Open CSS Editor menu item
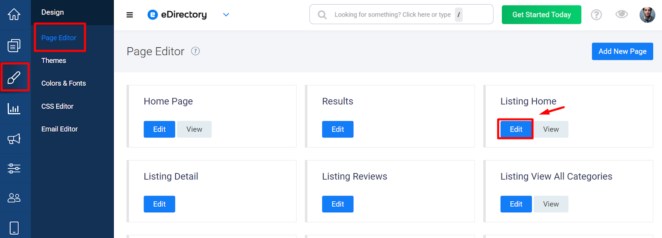Image resolution: width=662 pixels, height=238 pixels. point(58,106)
